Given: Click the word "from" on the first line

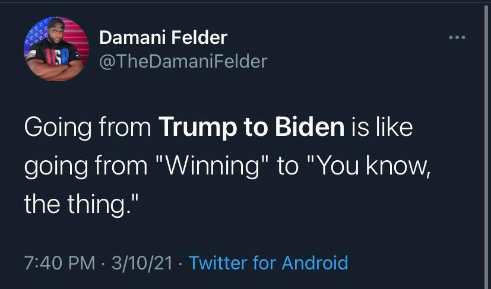Looking at the screenshot, I should (126, 128).
